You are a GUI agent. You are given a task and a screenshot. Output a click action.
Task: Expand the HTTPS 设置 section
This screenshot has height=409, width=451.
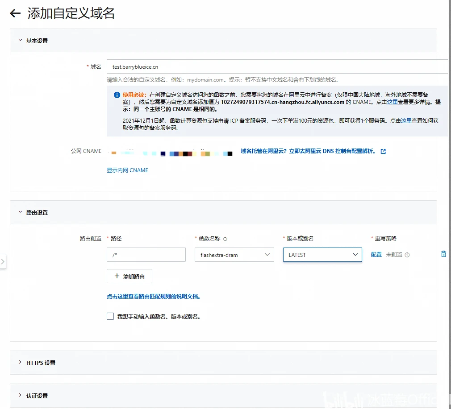click(x=20, y=362)
